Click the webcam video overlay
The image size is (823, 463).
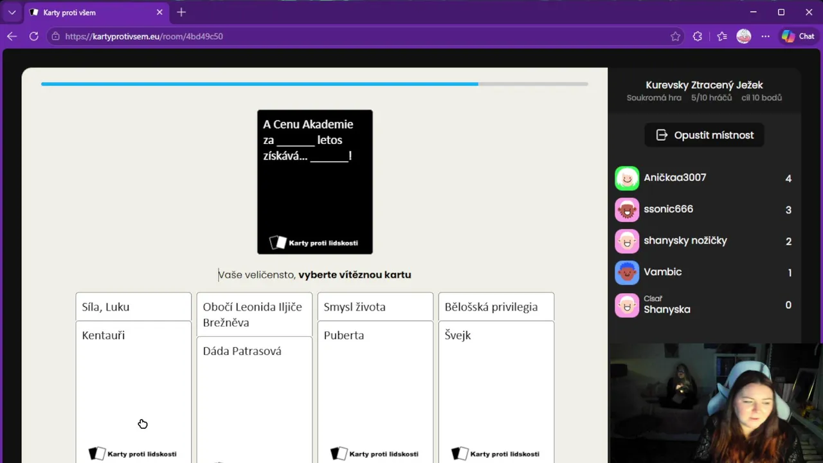point(716,403)
